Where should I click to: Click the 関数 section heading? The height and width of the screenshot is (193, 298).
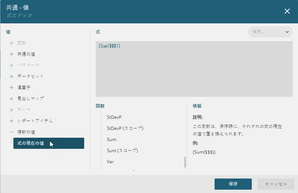click(100, 106)
